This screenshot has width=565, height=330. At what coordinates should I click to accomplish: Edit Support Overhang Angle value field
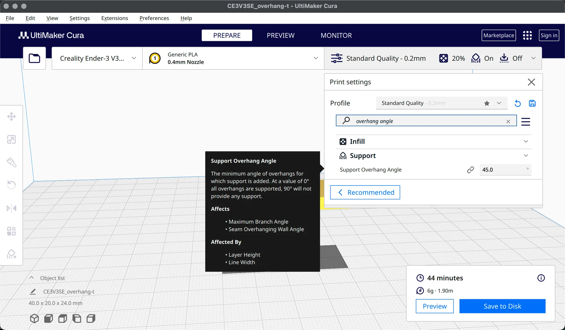click(x=505, y=170)
